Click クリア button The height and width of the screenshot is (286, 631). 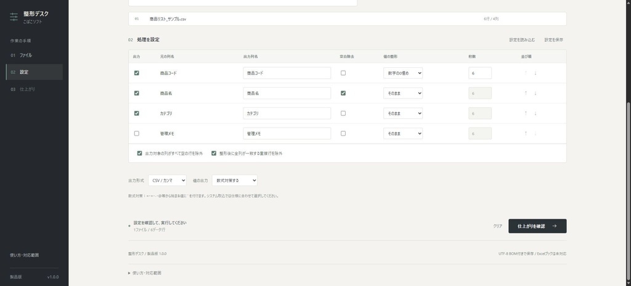pos(498,226)
